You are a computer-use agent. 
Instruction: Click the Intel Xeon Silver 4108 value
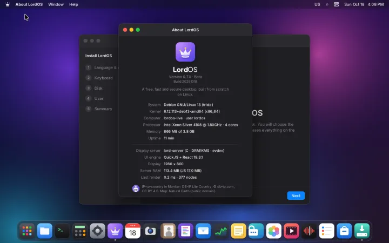point(200,125)
